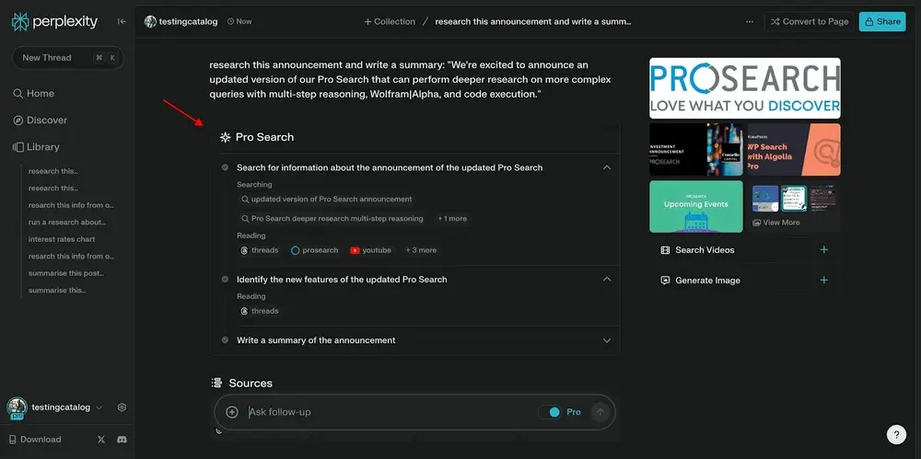The image size is (921, 459).
Task: Add Search Videos with plus icon
Action: coord(823,250)
